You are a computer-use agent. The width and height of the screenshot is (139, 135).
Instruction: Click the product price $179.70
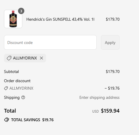point(113,19)
